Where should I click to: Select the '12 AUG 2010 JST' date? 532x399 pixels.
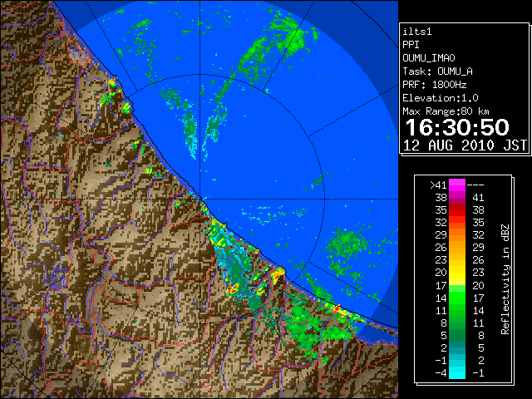(465, 145)
